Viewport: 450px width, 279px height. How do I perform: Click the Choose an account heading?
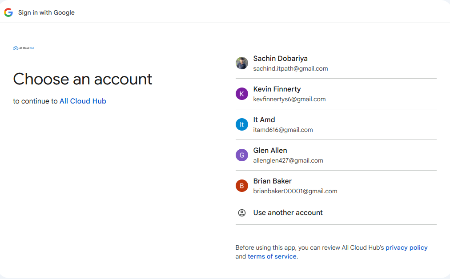point(83,79)
